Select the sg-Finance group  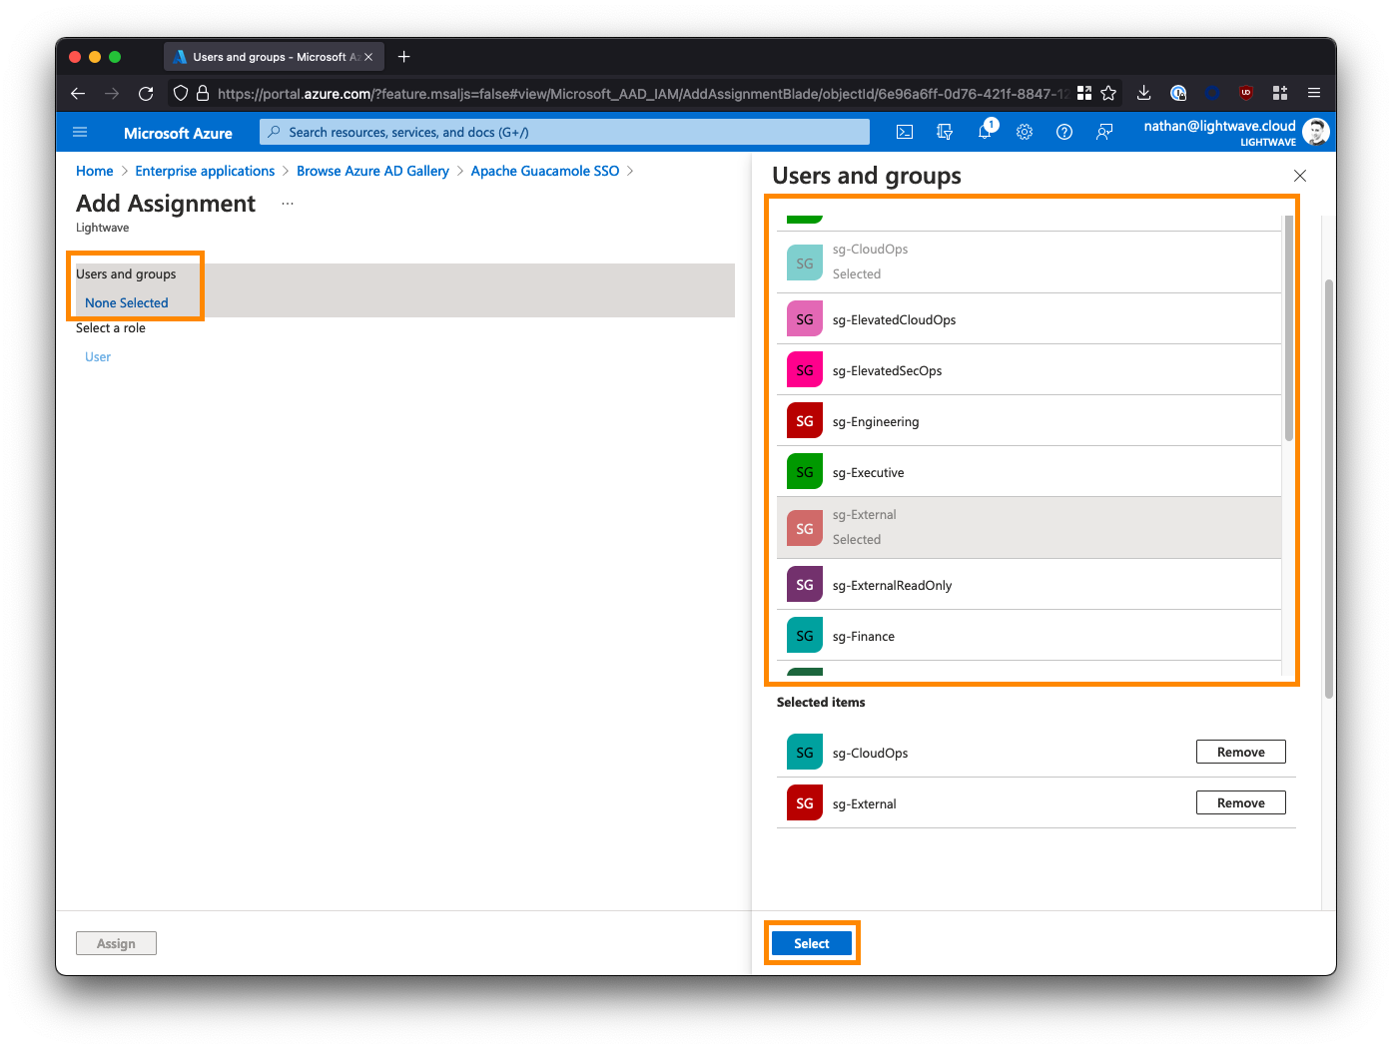[x=1029, y=636]
